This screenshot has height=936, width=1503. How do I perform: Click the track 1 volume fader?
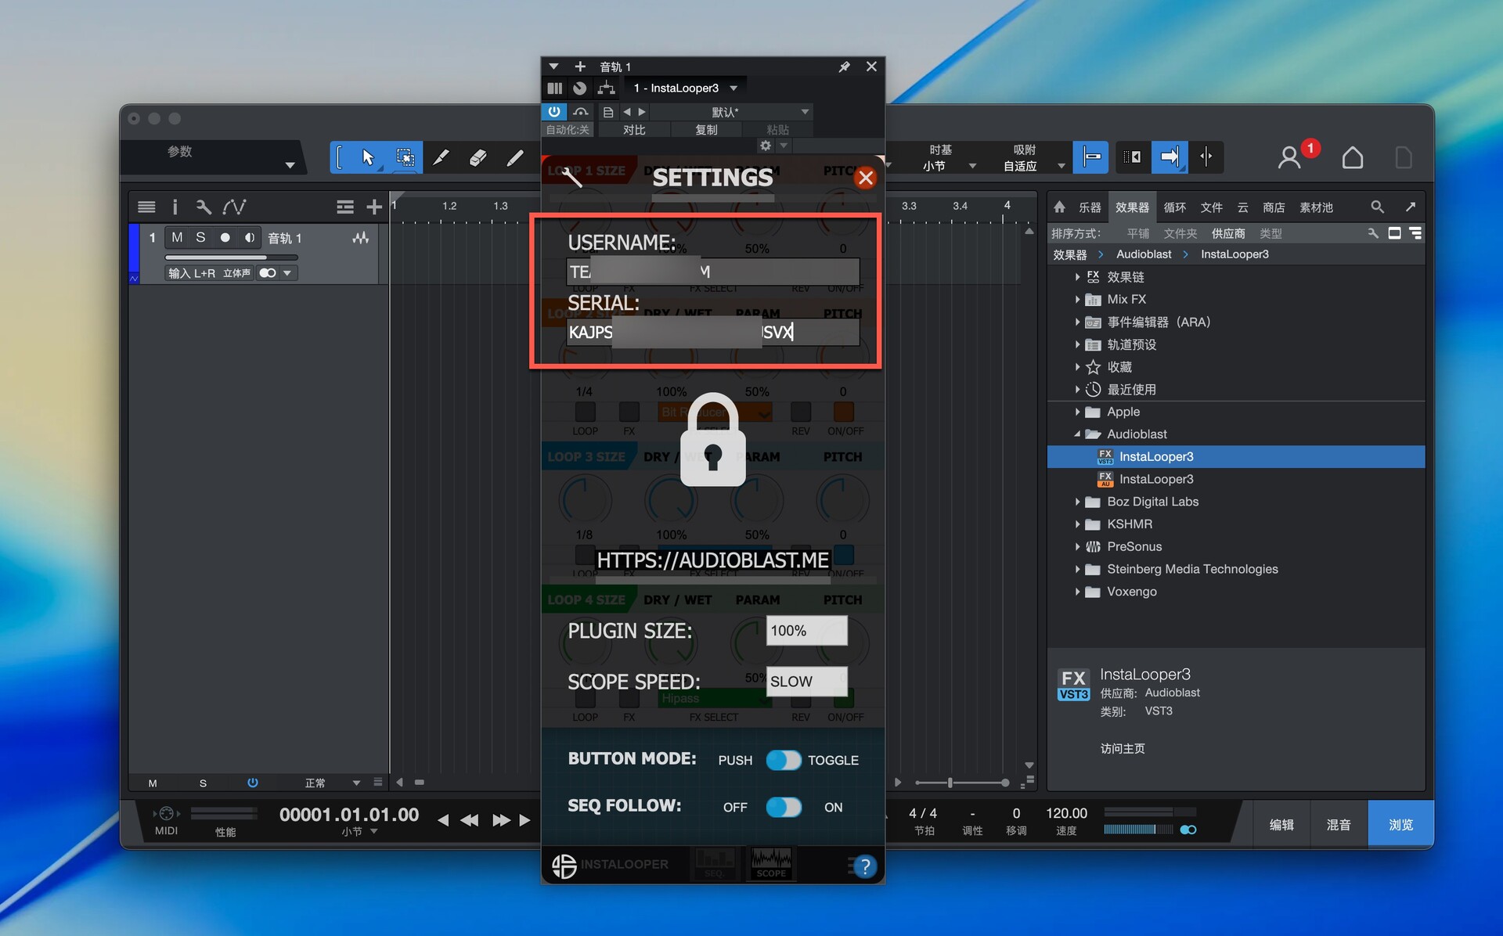tap(231, 257)
